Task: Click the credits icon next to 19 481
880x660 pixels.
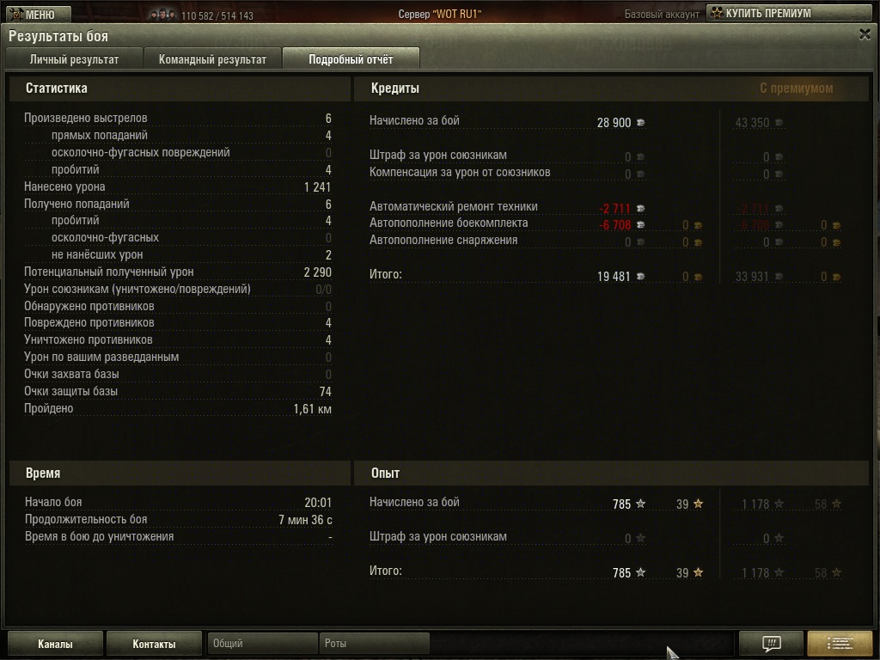Action: click(640, 277)
